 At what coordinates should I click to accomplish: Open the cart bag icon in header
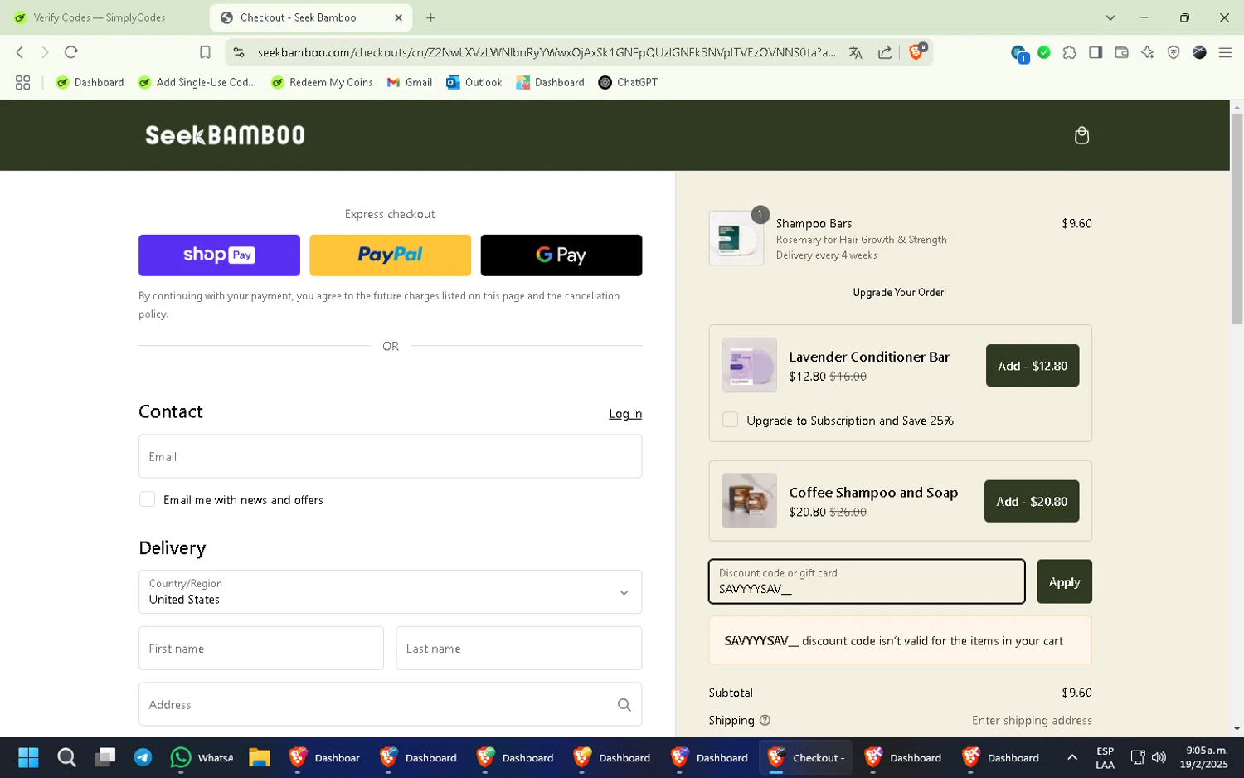[1081, 135]
